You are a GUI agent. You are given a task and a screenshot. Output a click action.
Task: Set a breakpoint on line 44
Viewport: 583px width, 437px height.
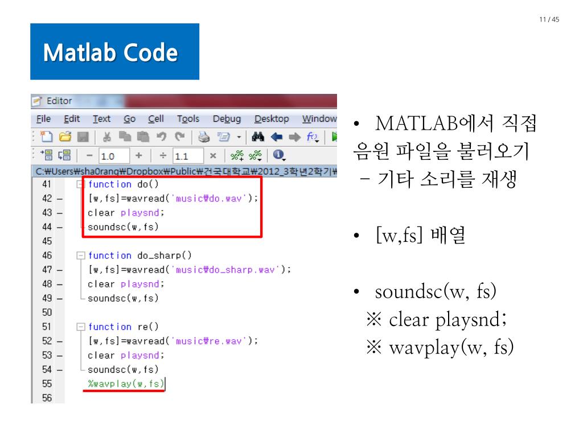click(59, 227)
